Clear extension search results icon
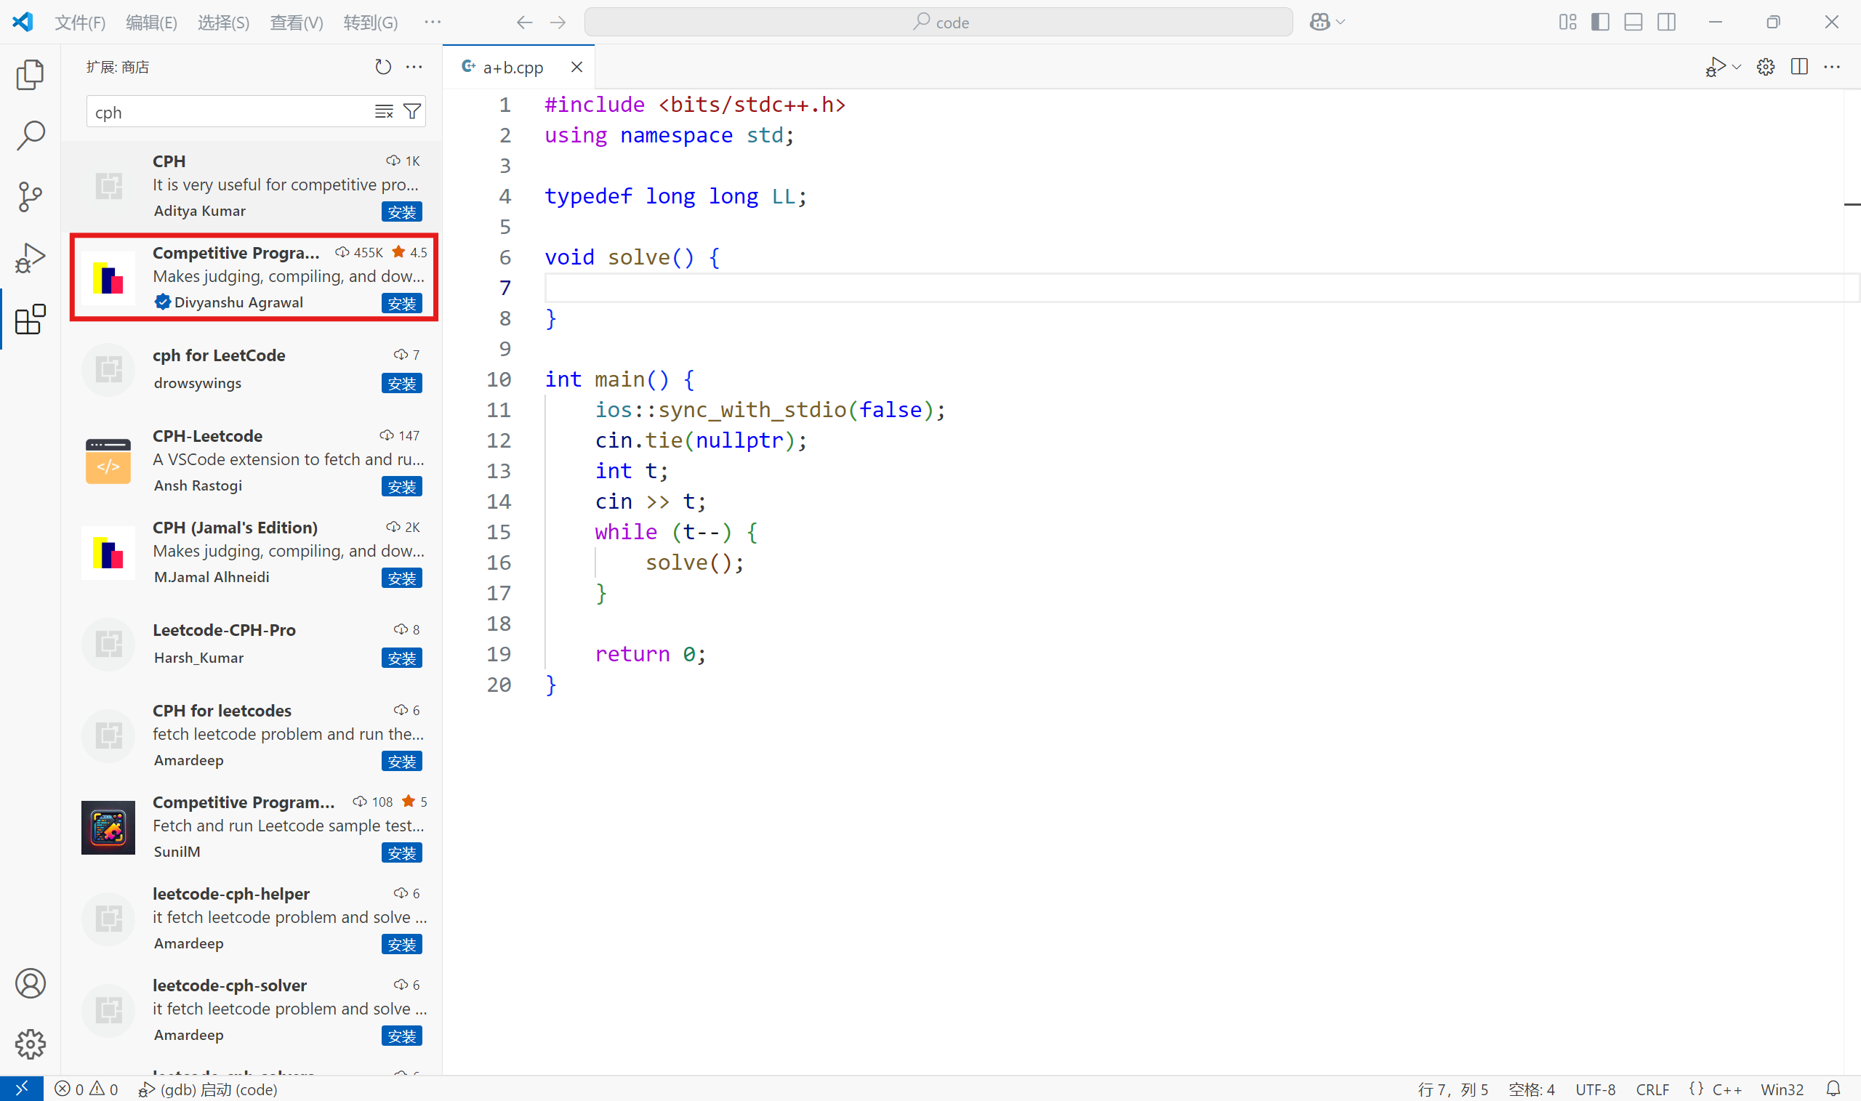 click(384, 112)
